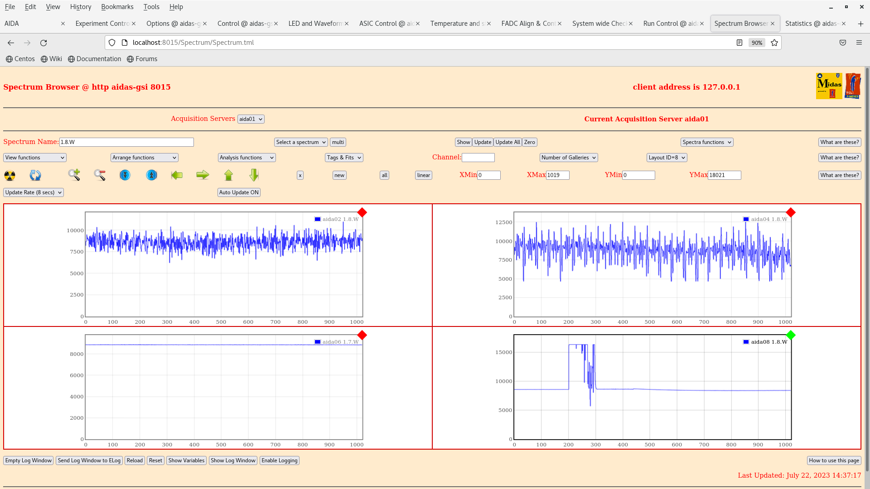Click the green up arrow icon

click(228, 175)
